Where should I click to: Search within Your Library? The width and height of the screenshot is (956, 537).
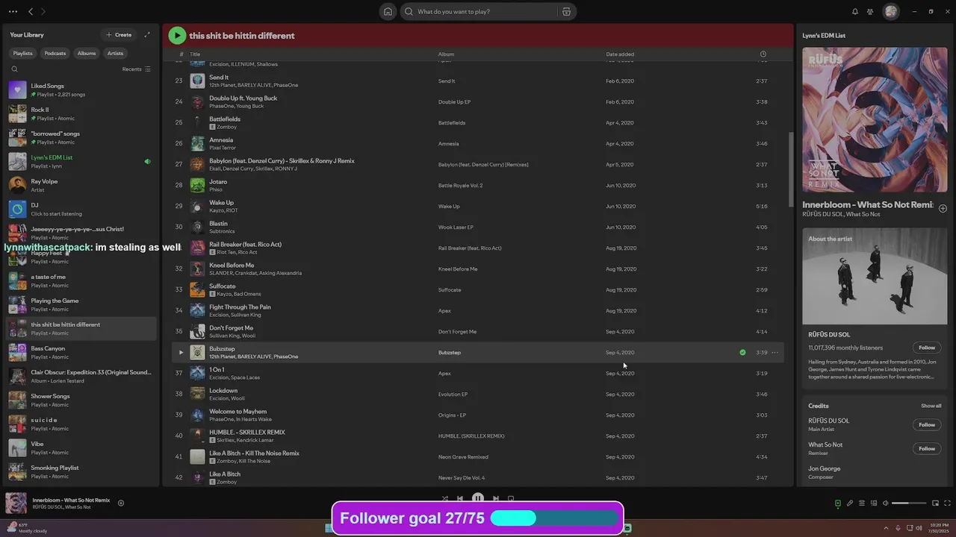point(14,69)
